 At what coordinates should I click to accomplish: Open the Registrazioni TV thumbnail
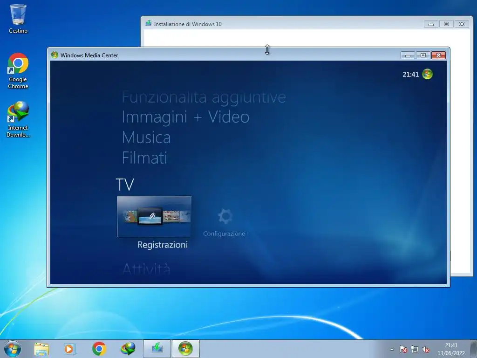(154, 216)
